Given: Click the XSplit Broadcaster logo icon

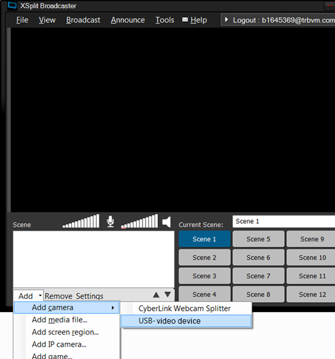Looking at the screenshot, I should click(12, 6).
